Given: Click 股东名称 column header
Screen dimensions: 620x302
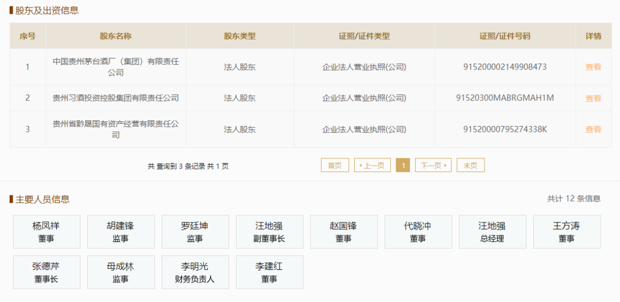Looking at the screenshot, I should (116, 36).
